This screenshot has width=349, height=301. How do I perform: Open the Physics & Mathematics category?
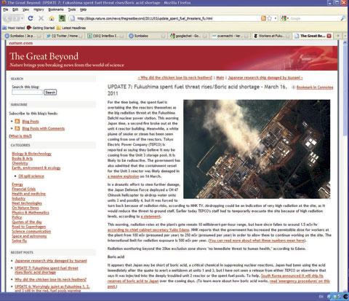click(31, 213)
